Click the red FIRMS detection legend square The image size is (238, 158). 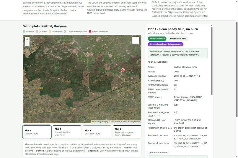pyautogui.click(x=90, y=31)
